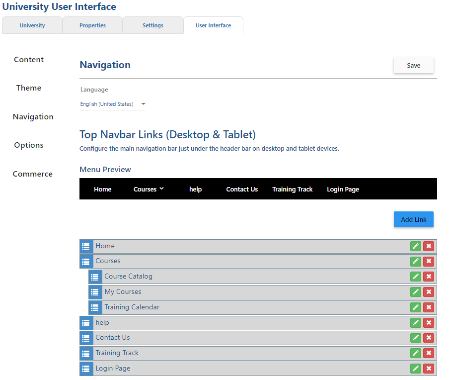Select the Login Page row label

coord(113,368)
